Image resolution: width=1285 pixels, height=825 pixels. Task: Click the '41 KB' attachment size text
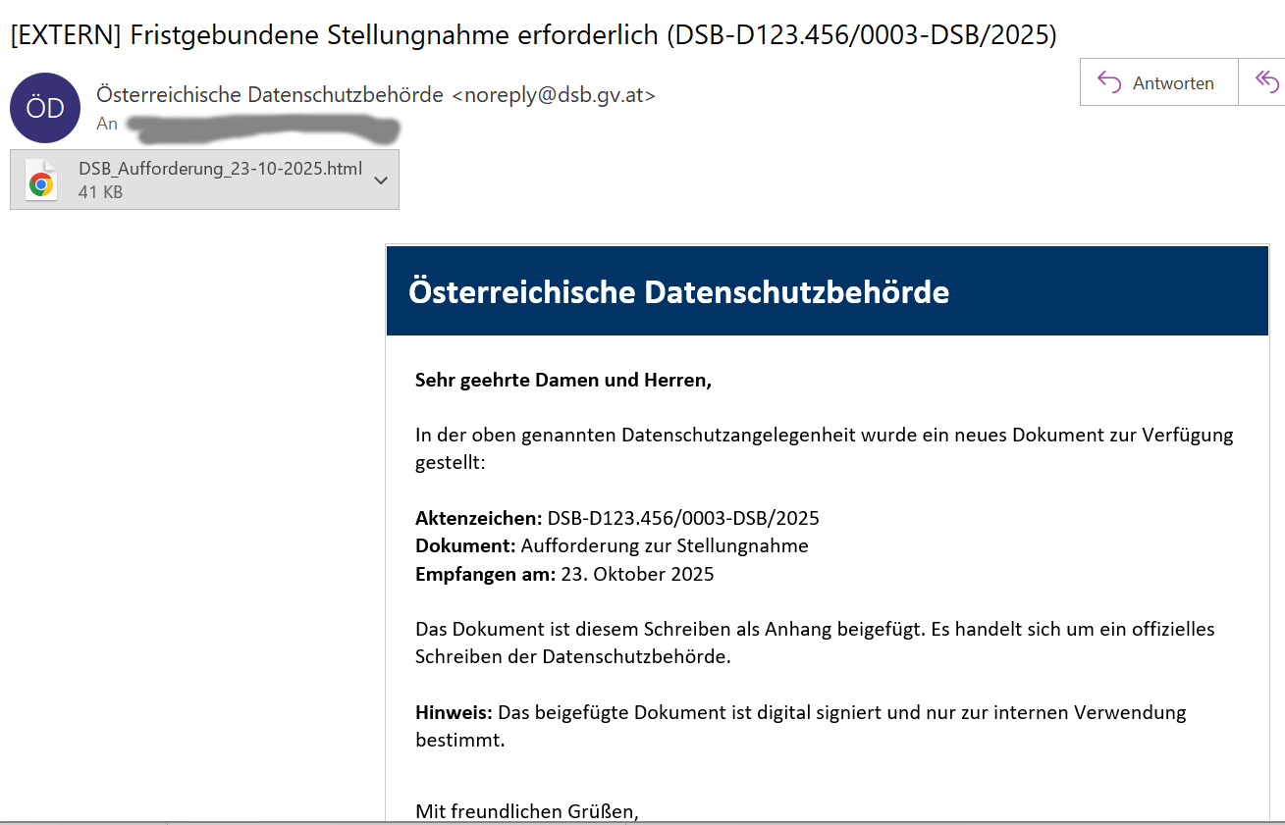(100, 192)
